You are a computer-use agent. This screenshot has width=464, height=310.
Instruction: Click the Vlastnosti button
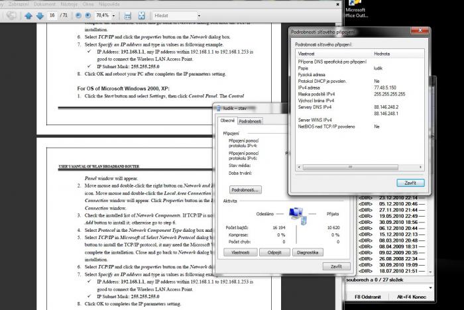(x=240, y=252)
